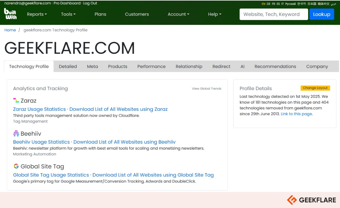Select the Technology Profile tab

click(x=29, y=66)
